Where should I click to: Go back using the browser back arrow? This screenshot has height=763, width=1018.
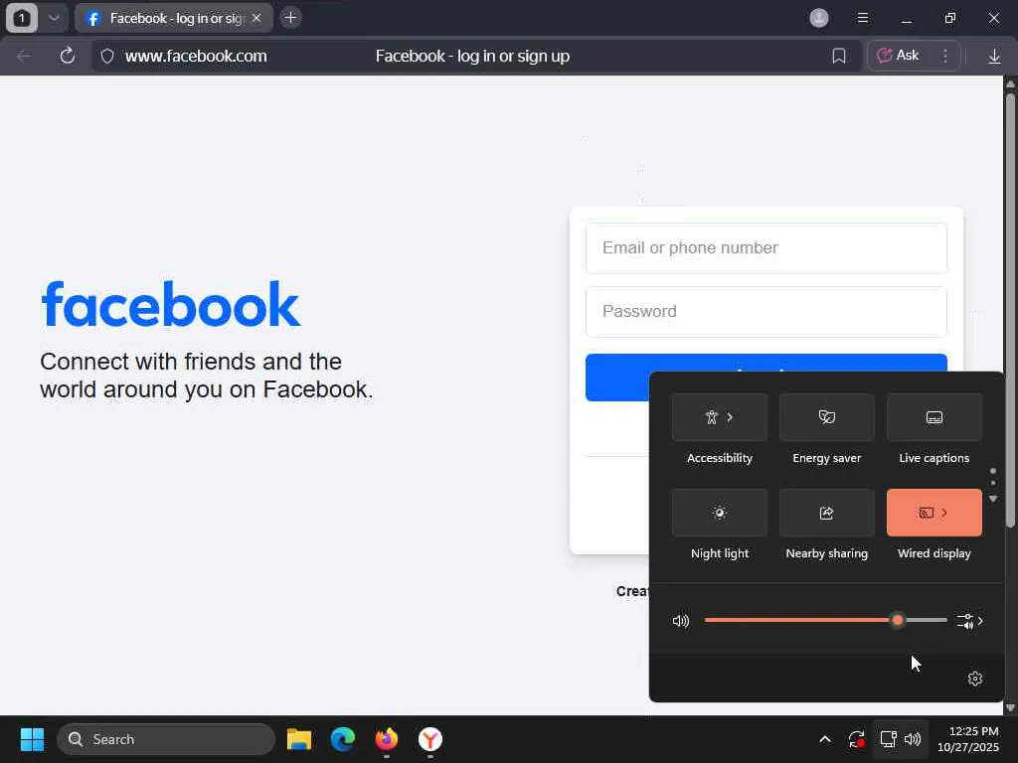[24, 56]
